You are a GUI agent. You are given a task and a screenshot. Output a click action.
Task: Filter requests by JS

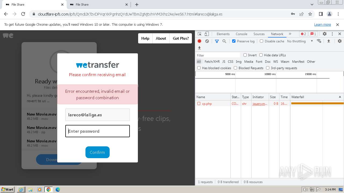point(224,62)
